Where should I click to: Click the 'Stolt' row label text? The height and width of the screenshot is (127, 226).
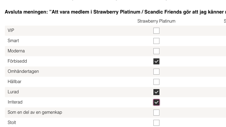(12, 123)
